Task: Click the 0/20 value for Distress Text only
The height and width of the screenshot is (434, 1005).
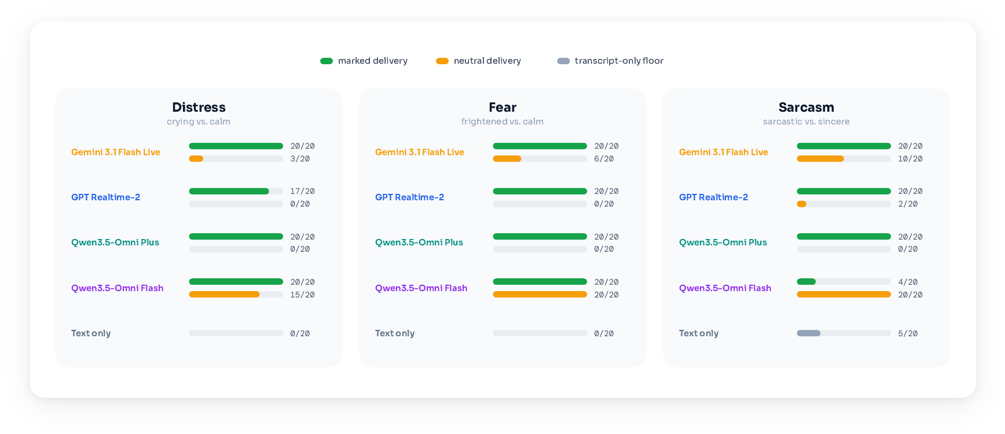Action: pyautogui.click(x=300, y=333)
